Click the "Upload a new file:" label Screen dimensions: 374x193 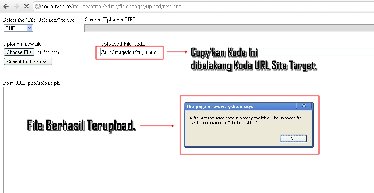[x=23, y=44]
